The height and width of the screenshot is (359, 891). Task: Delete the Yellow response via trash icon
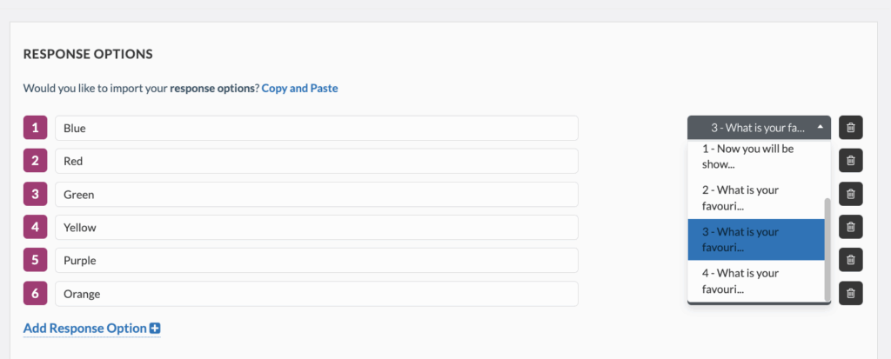(x=850, y=227)
